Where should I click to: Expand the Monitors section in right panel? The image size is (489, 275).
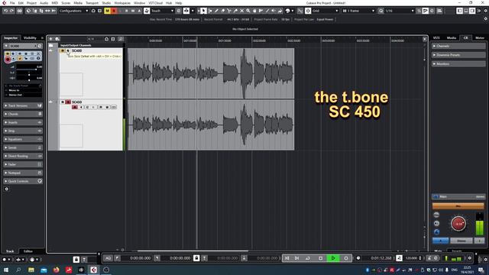458,64
